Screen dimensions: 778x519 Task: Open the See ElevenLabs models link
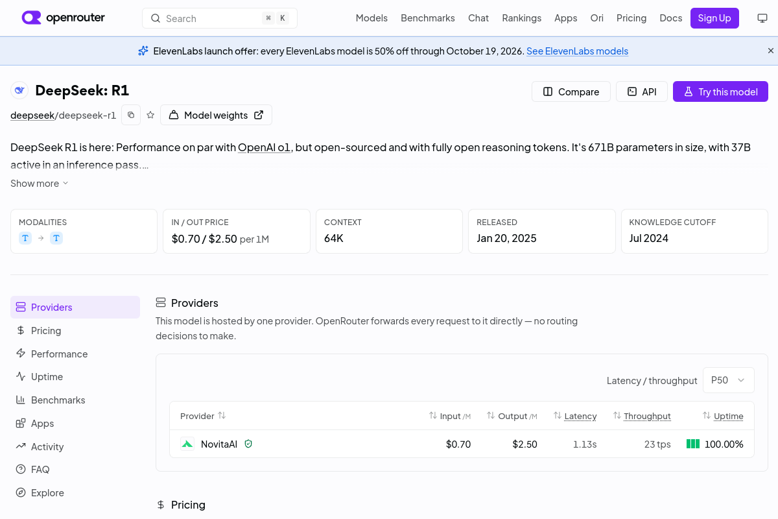pyautogui.click(x=577, y=51)
